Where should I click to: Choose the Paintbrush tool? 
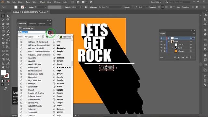coord(8,31)
